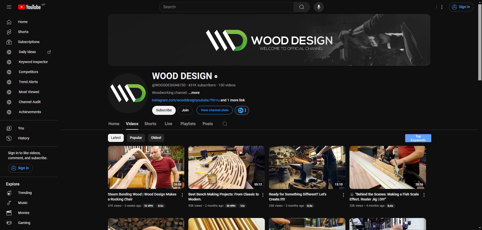Viewport: 482px width, 230px height.
Task: Click the Join membership button
Action: click(x=185, y=110)
